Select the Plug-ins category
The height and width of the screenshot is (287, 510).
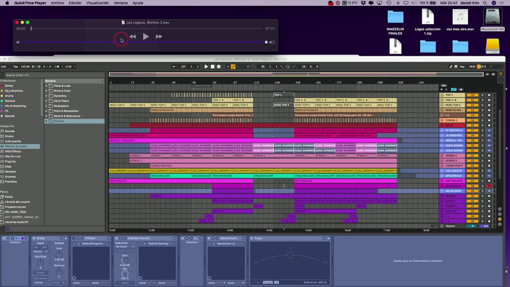[11, 162]
